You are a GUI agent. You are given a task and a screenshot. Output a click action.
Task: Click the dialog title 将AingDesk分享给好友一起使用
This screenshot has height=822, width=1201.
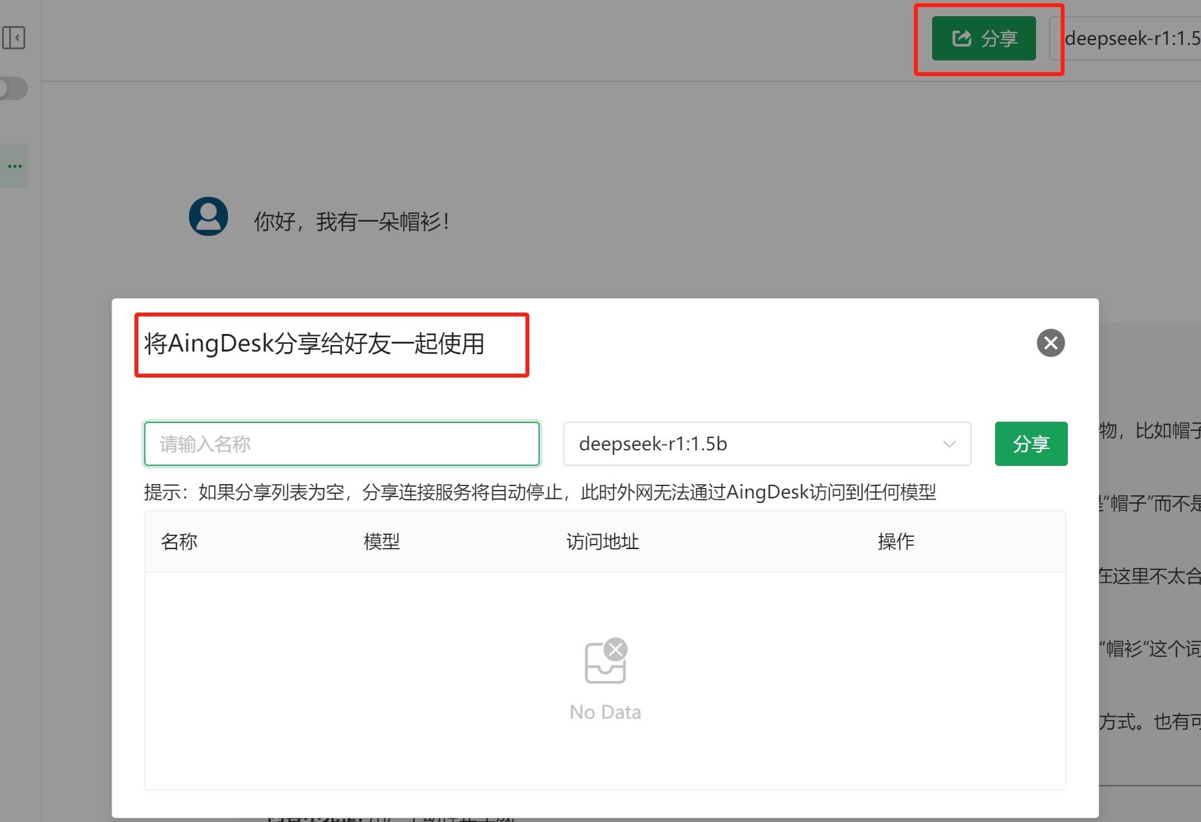pos(314,344)
